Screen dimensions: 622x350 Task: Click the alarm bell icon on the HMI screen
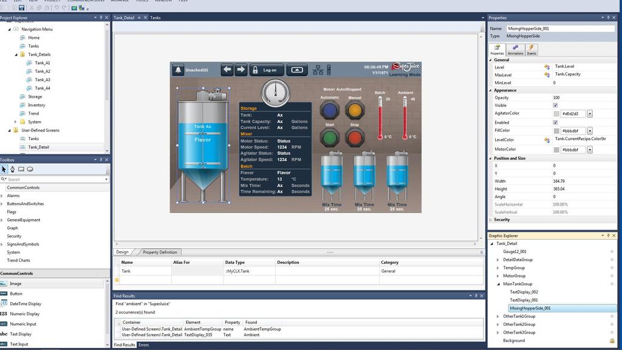[x=178, y=70]
